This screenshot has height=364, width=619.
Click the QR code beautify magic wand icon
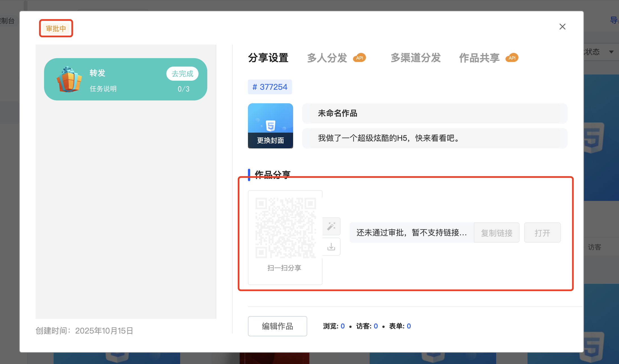[x=331, y=226]
